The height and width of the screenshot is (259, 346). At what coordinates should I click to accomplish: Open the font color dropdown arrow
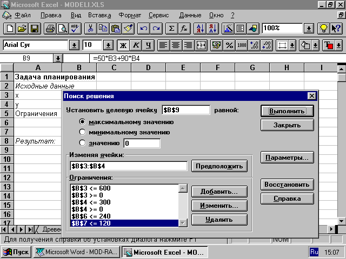click(x=339, y=45)
